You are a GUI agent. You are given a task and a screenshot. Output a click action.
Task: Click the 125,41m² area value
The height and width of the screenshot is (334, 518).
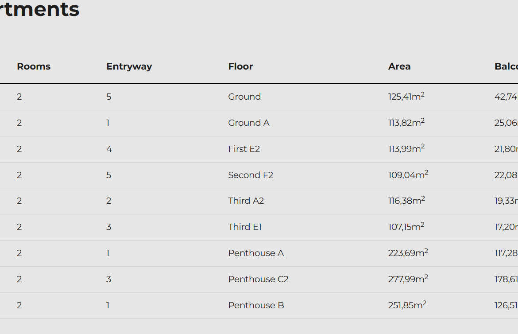pos(406,97)
